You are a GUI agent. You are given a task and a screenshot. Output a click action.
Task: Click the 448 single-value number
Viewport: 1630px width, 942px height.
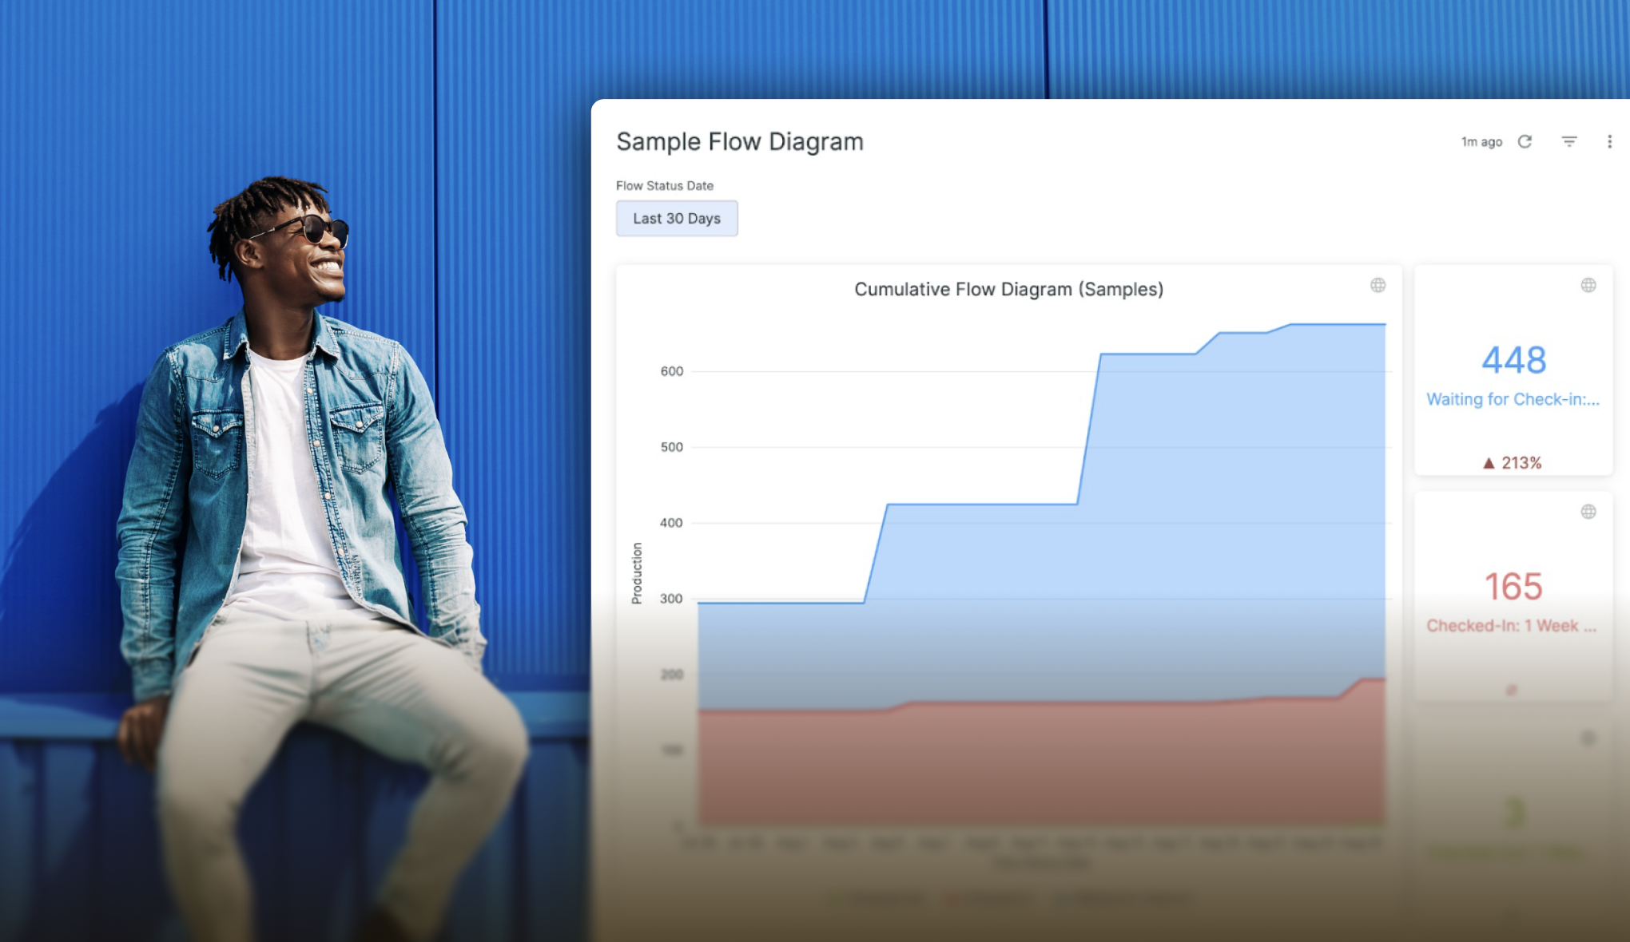[x=1513, y=360]
